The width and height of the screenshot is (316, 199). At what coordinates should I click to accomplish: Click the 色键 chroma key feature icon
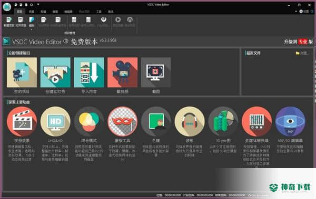[x=156, y=122]
